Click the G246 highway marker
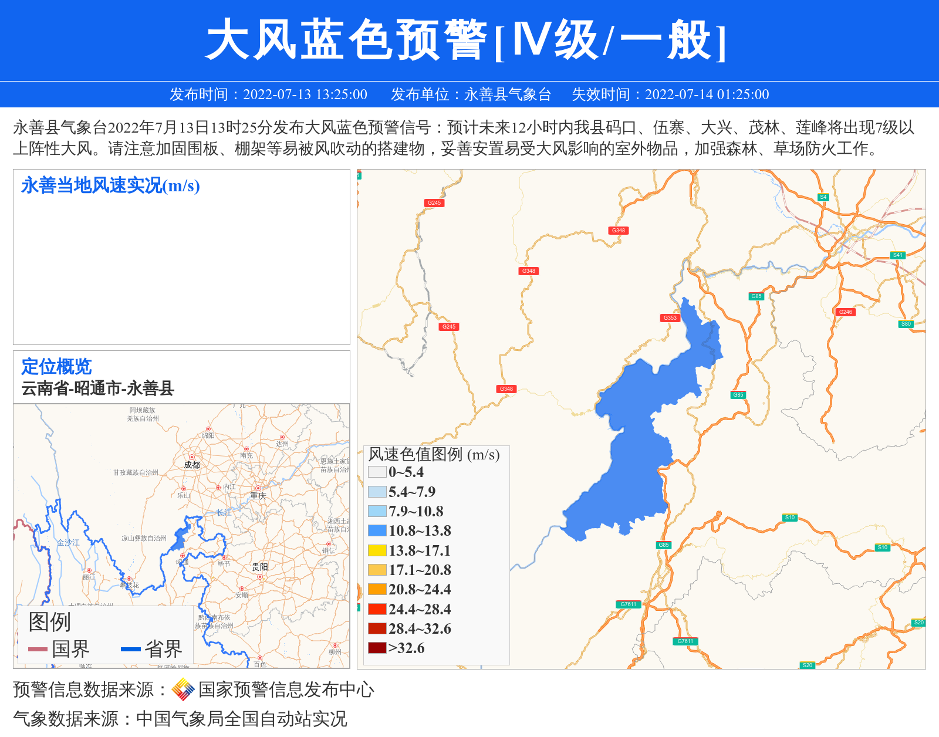 click(845, 312)
